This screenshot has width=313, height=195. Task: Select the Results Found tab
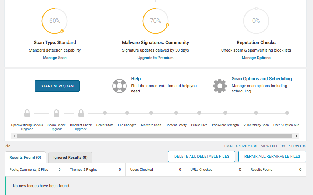(x=25, y=157)
